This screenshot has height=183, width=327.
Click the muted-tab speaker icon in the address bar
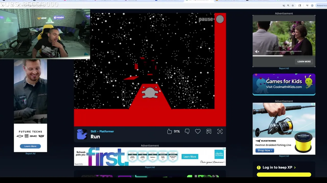pos(284,5)
